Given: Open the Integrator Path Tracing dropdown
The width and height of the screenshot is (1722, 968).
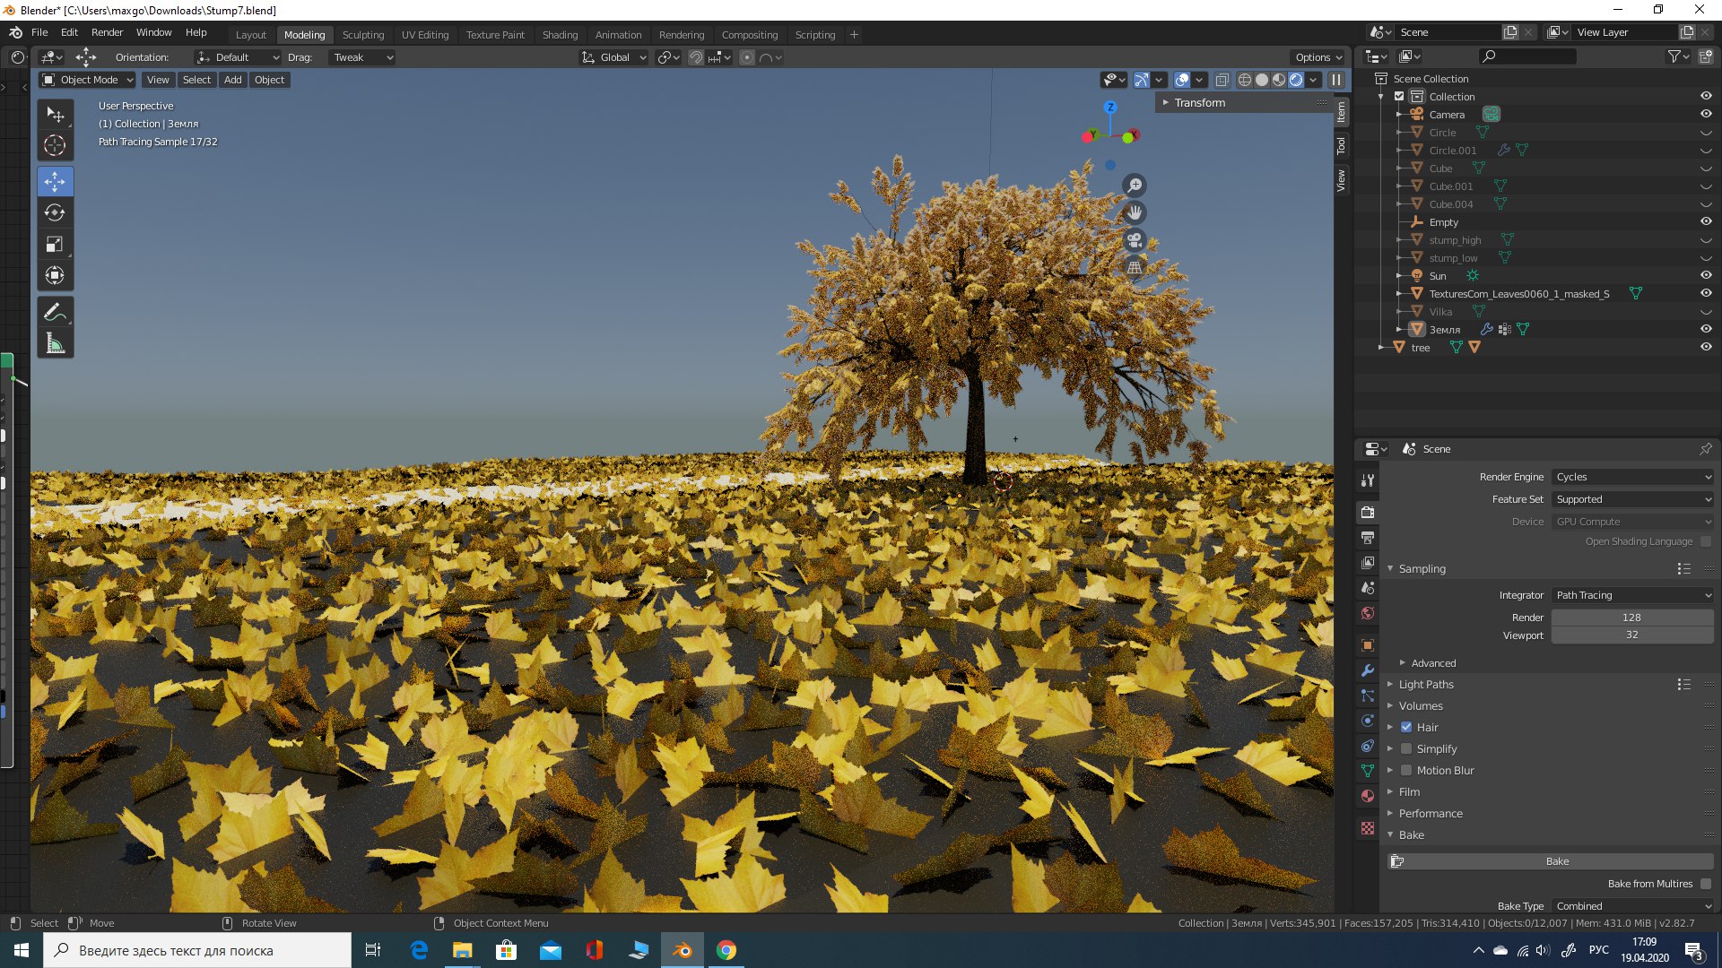Looking at the screenshot, I should point(1632,595).
